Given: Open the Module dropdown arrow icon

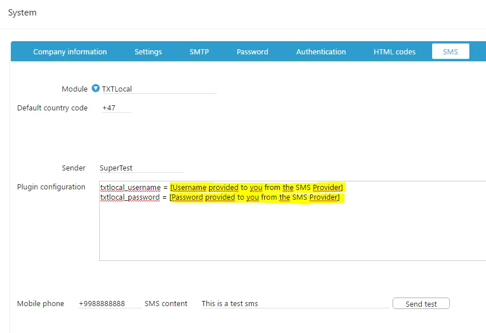Looking at the screenshot, I should 96,89.
